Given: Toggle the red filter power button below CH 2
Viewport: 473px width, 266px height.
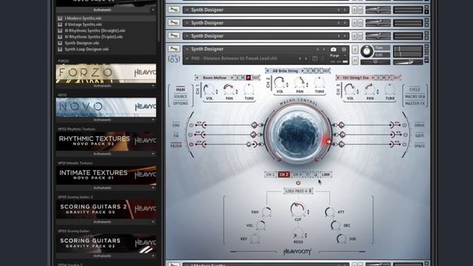Looking at the screenshot, I should click(298, 183).
